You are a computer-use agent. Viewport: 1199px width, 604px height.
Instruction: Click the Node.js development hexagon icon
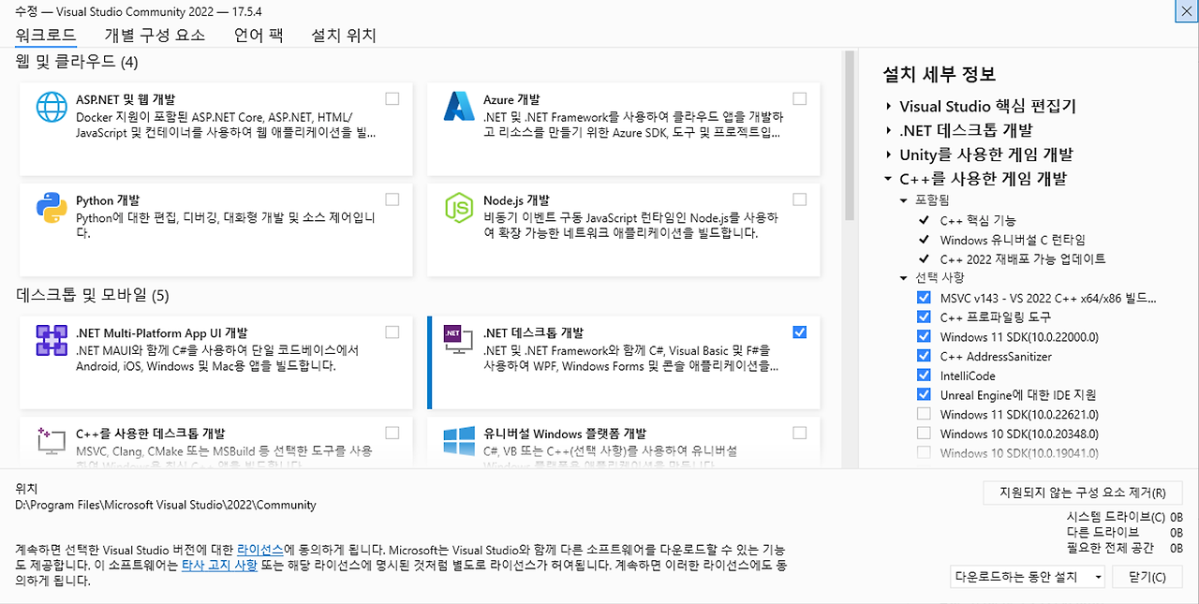tap(459, 207)
